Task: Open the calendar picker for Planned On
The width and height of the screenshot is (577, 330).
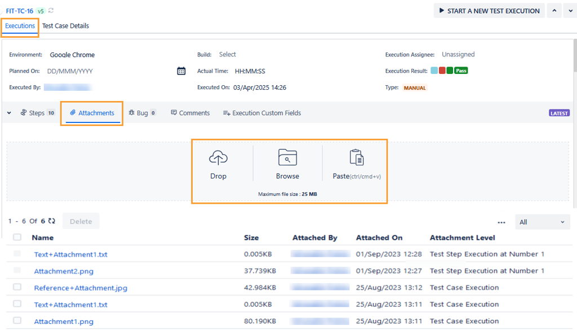Action: pos(180,71)
